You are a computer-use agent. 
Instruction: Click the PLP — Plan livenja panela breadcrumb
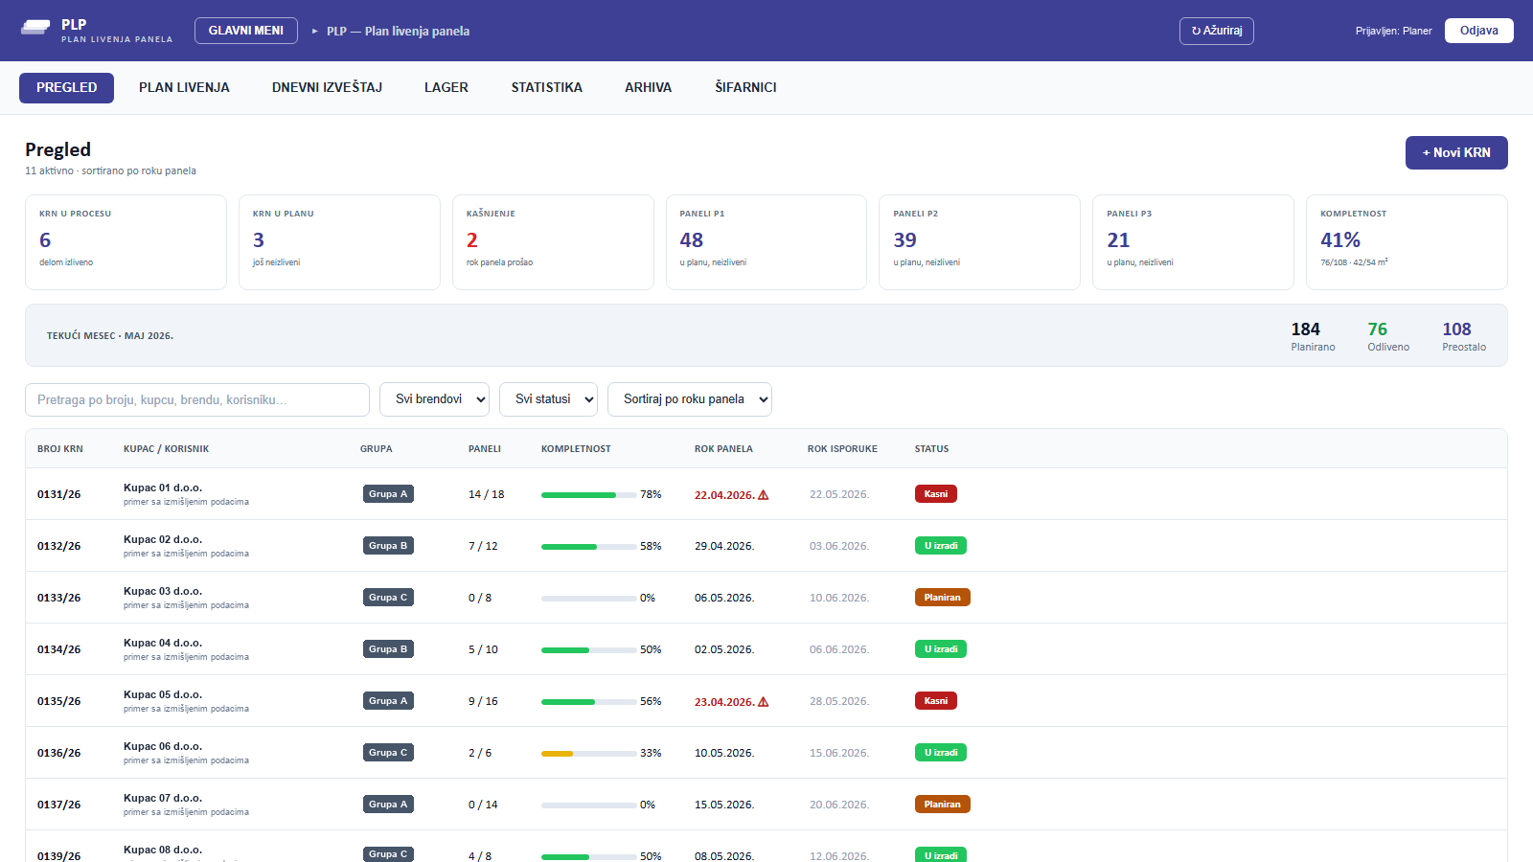pyautogui.click(x=398, y=32)
